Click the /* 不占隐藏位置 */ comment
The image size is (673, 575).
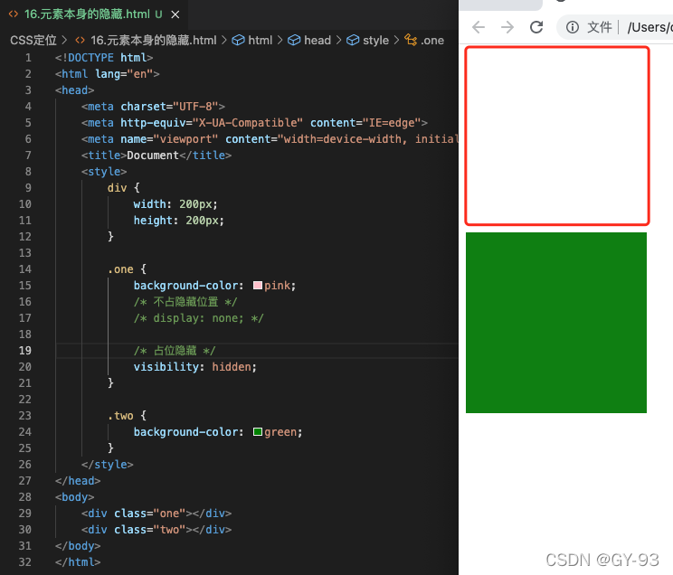click(185, 302)
